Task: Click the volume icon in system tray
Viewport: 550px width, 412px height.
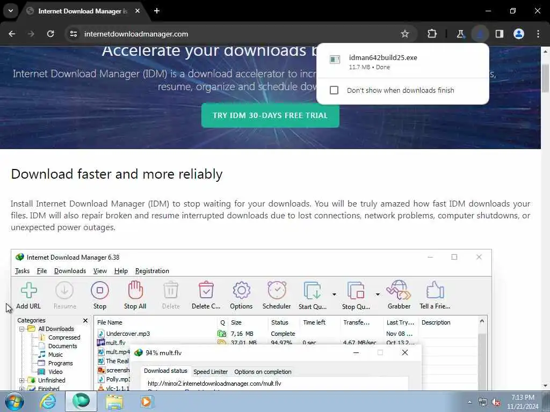Action: (x=496, y=402)
